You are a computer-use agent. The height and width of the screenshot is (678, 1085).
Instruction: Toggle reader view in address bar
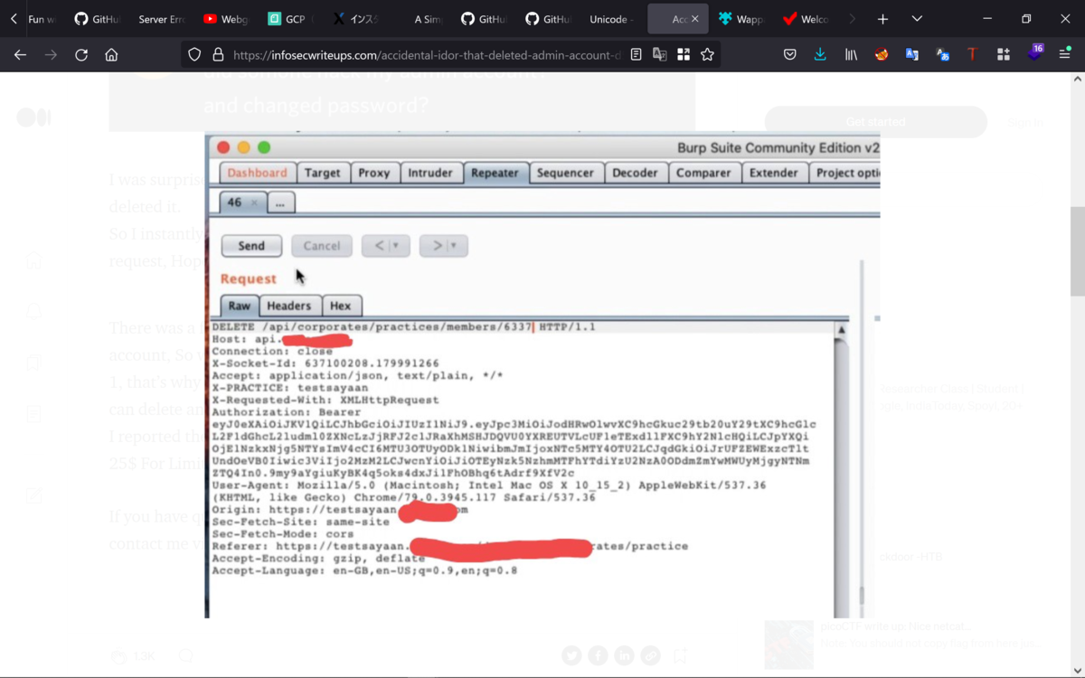[637, 55]
